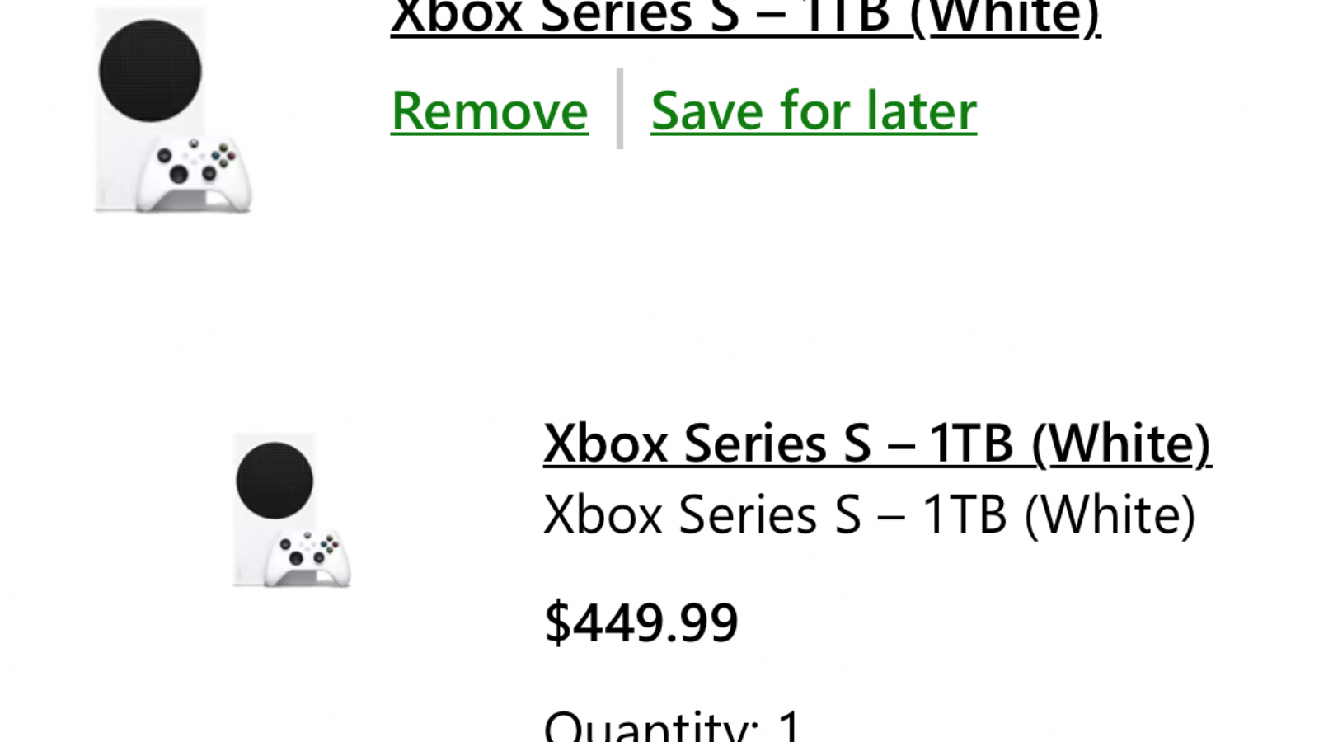Click the Quantity: 1 label
Screen dimensions: 1319x742
coord(672,726)
